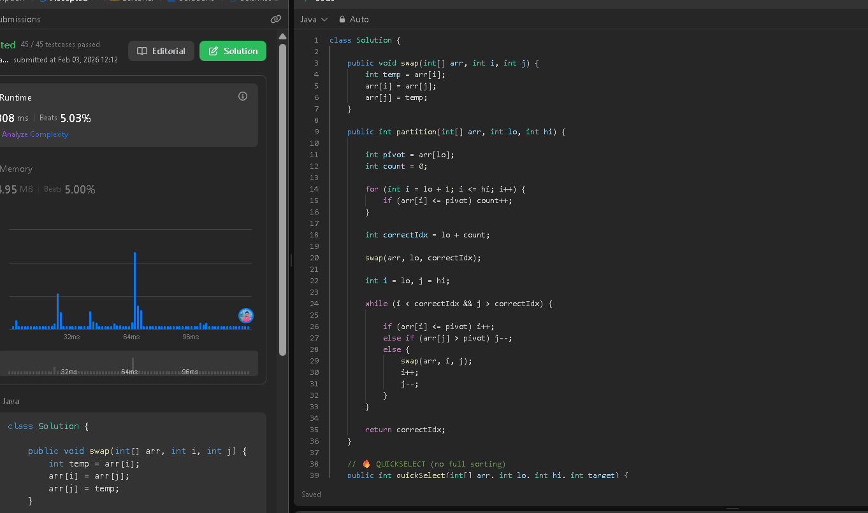Image resolution: width=868 pixels, height=513 pixels.
Task: Click the green Solution button
Action: 233,51
